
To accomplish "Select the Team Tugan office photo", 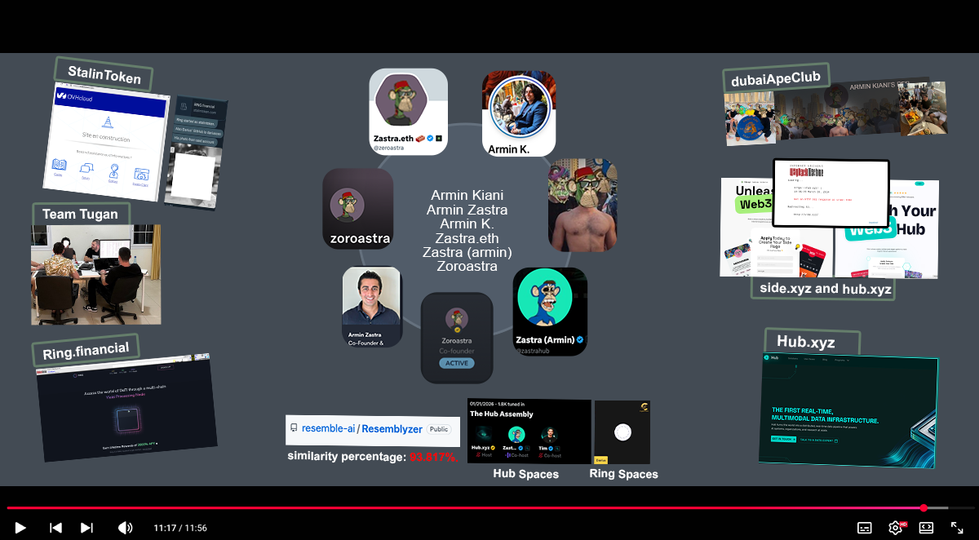I will coord(96,275).
